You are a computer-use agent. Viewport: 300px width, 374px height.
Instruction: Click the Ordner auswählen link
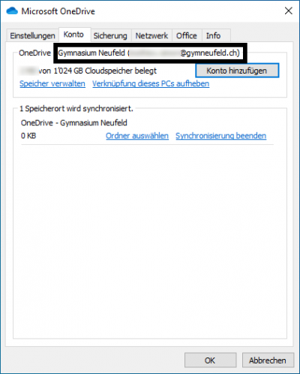pos(137,136)
